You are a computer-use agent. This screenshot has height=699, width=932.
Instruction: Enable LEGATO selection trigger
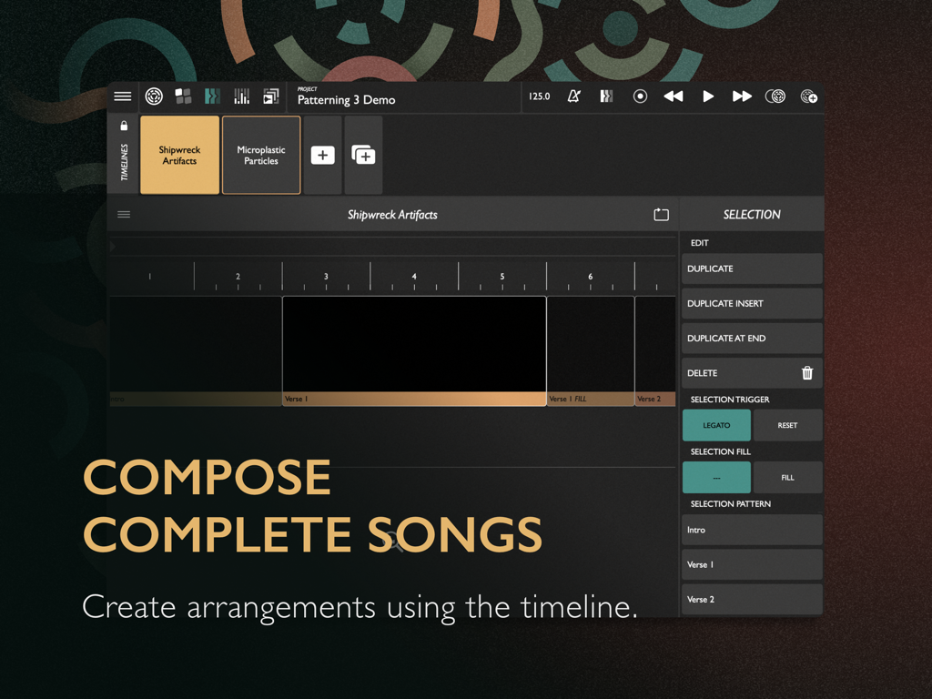tap(716, 425)
